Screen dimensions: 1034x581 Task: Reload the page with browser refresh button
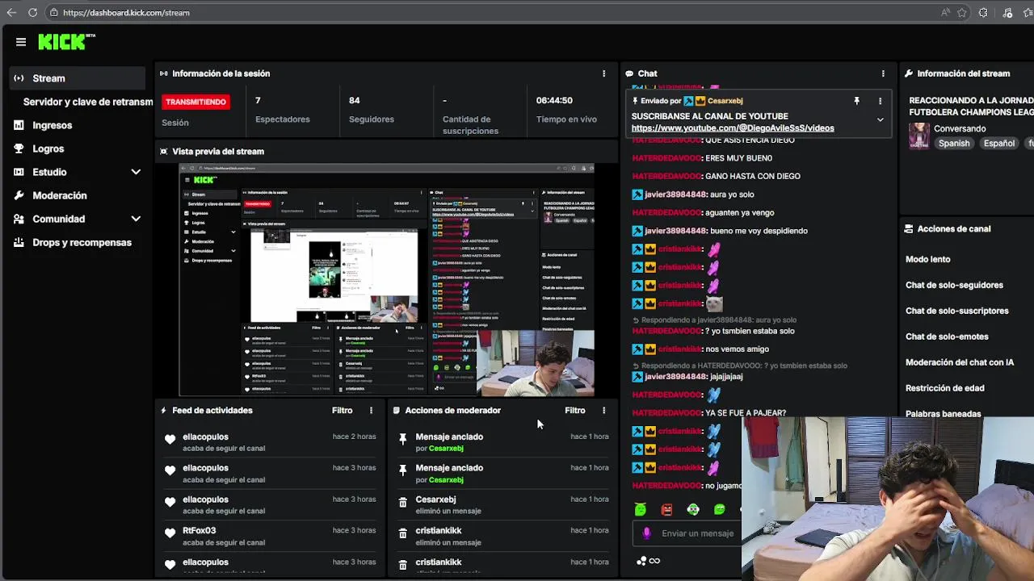click(x=32, y=12)
